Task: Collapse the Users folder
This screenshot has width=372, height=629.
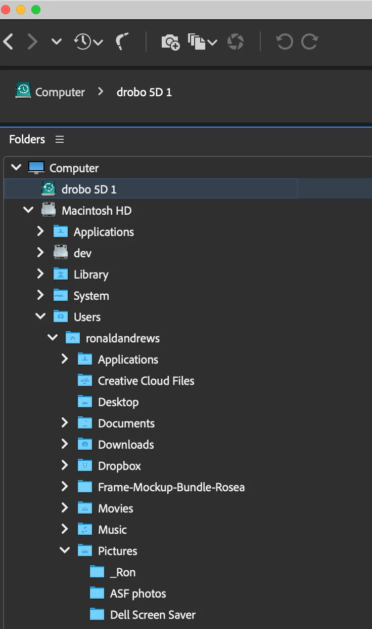Action: point(40,316)
